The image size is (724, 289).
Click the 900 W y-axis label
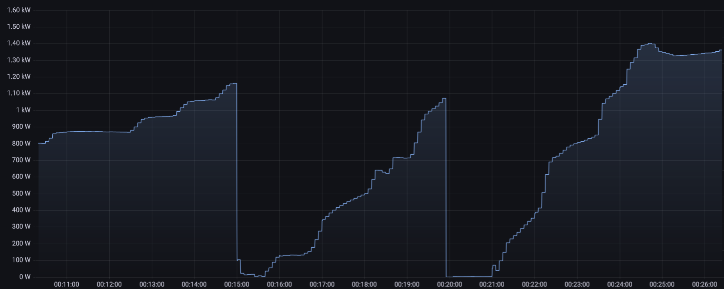(21, 126)
